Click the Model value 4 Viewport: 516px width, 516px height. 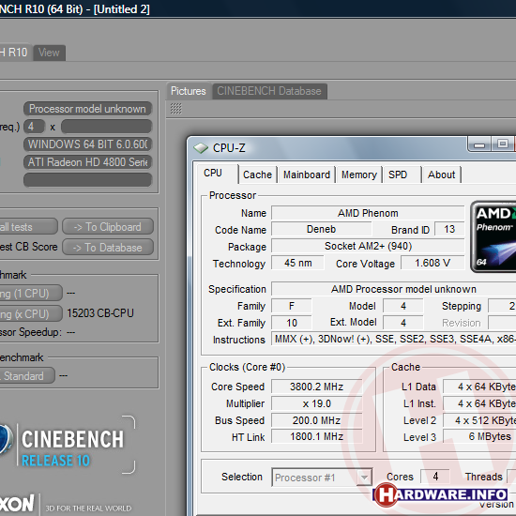pyautogui.click(x=403, y=306)
